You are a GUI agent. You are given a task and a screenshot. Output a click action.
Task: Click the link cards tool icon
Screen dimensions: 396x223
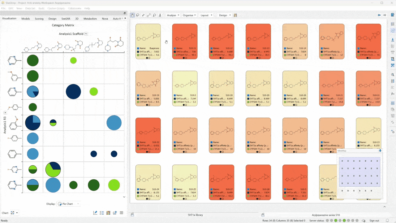point(149,15)
